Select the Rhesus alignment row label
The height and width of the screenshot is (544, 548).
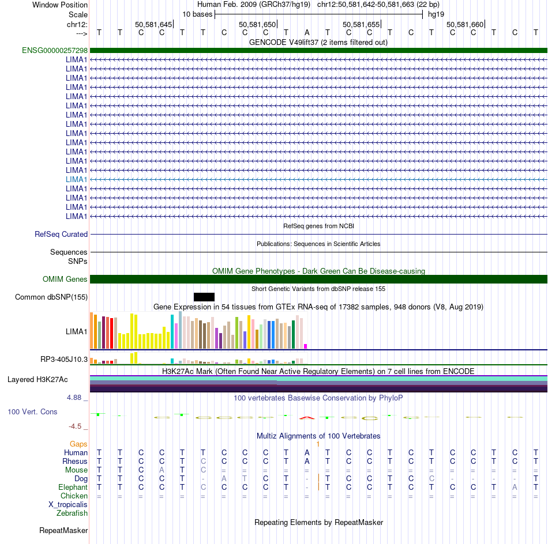point(75,461)
